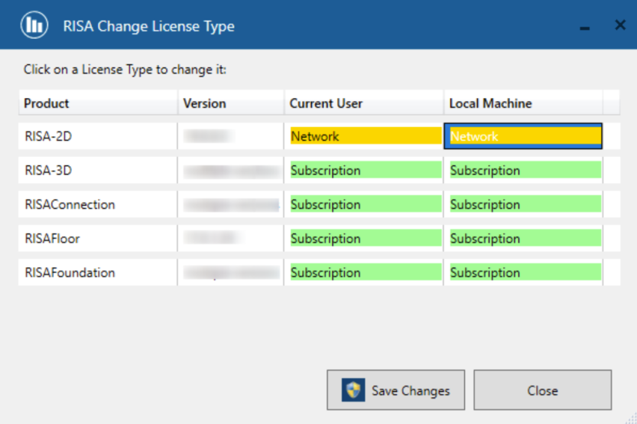The width and height of the screenshot is (637, 424).
Task: Minimize the RISA Change License Type window
Action: tap(584, 28)
